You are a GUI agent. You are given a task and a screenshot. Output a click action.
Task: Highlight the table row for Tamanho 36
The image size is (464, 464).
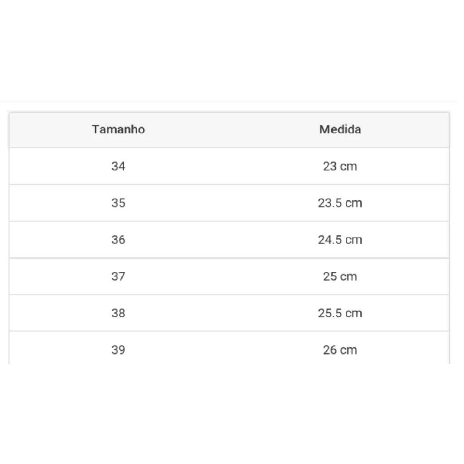229,240
